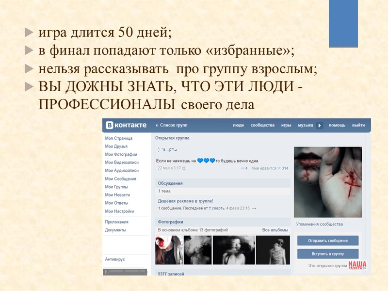Click the 1 тема count
Screen dimensions: 388x291
pyautogui.click(x=164, y=191)
